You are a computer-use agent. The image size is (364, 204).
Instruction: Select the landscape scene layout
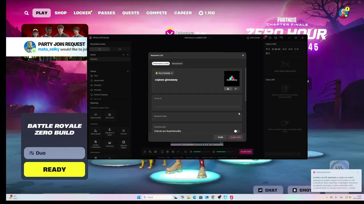[x=120, y=49]
